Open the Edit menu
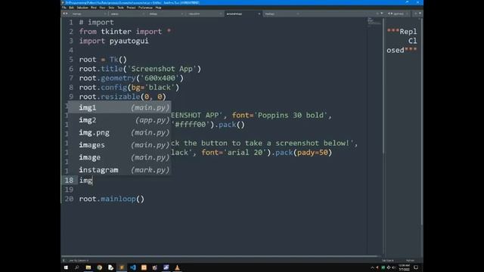Viewport: 484px width, 272px height. pos(72,8)
